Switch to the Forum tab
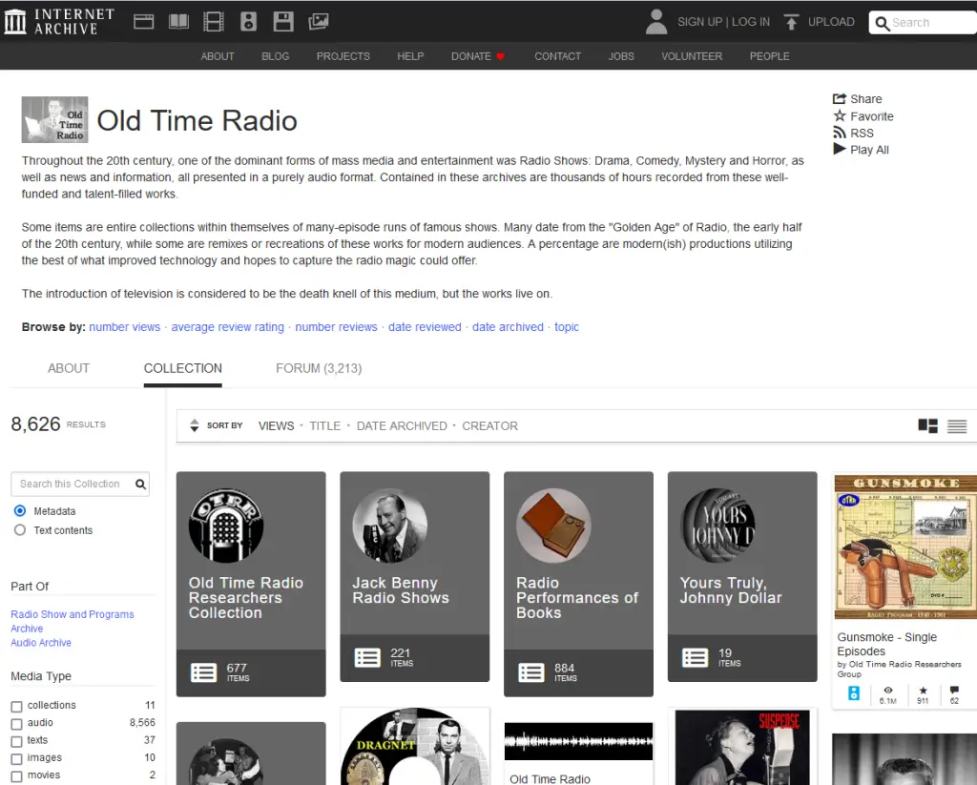 (319, 368)
